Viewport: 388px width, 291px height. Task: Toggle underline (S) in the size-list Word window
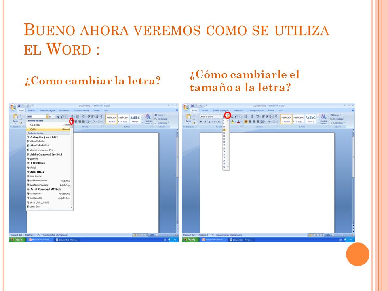[x=209, y=122]
